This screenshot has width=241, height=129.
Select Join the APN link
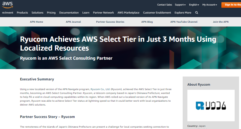coord(221,22)
